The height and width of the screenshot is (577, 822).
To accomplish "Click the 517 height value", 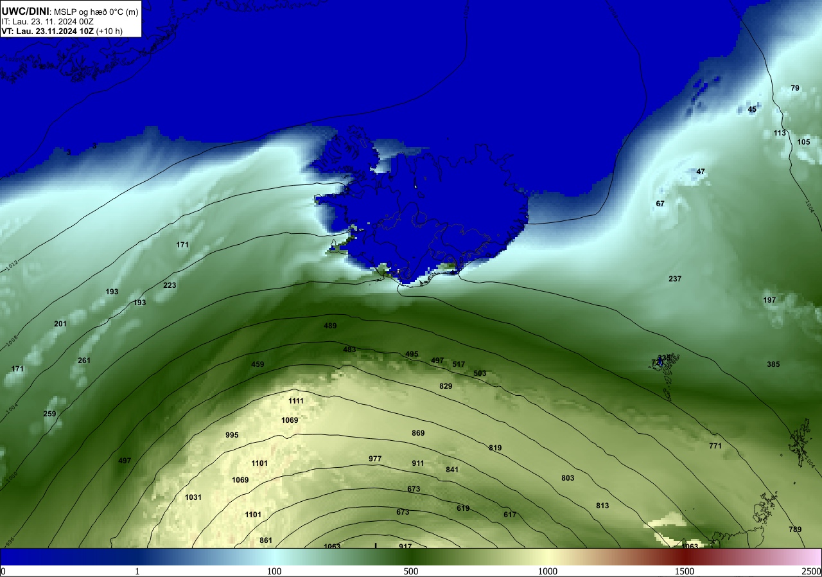I will (459, 364).
